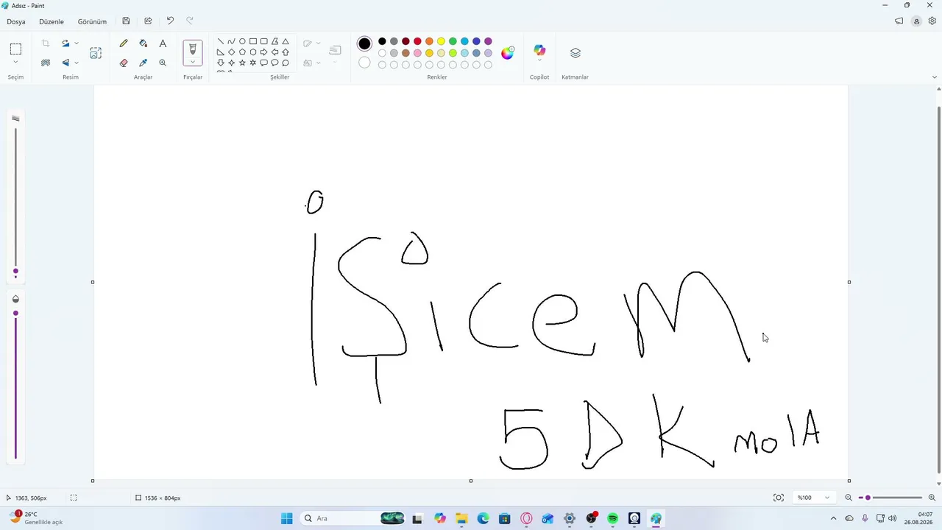Click the feedback icon near title bar
The height and width of the screenshot is (530, 942).
tap(899, 21)
